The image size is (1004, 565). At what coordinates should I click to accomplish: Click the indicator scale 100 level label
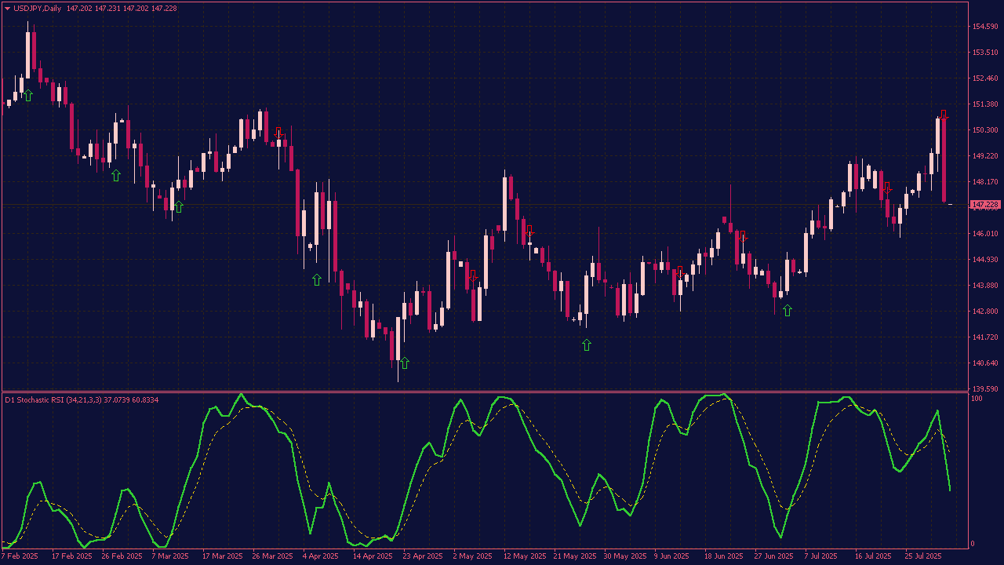point(977,399)
